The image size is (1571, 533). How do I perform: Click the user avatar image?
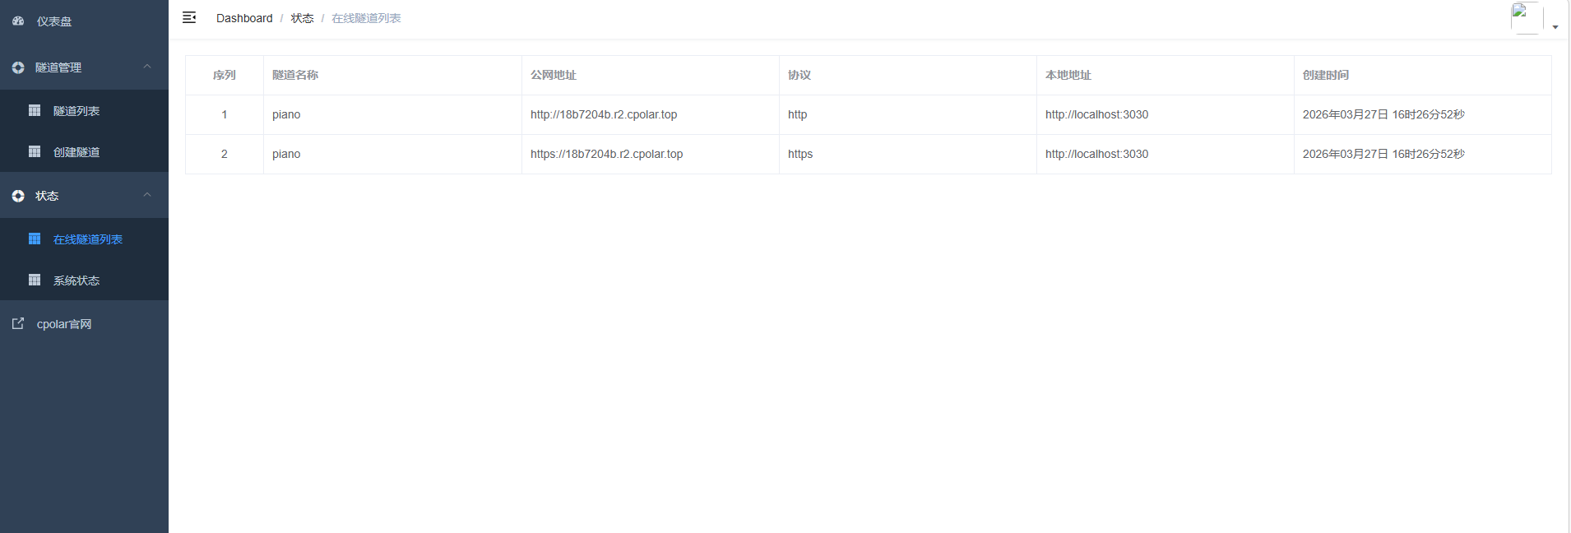click(1527, 18)
